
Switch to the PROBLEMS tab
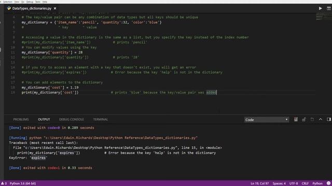[21, 119]
